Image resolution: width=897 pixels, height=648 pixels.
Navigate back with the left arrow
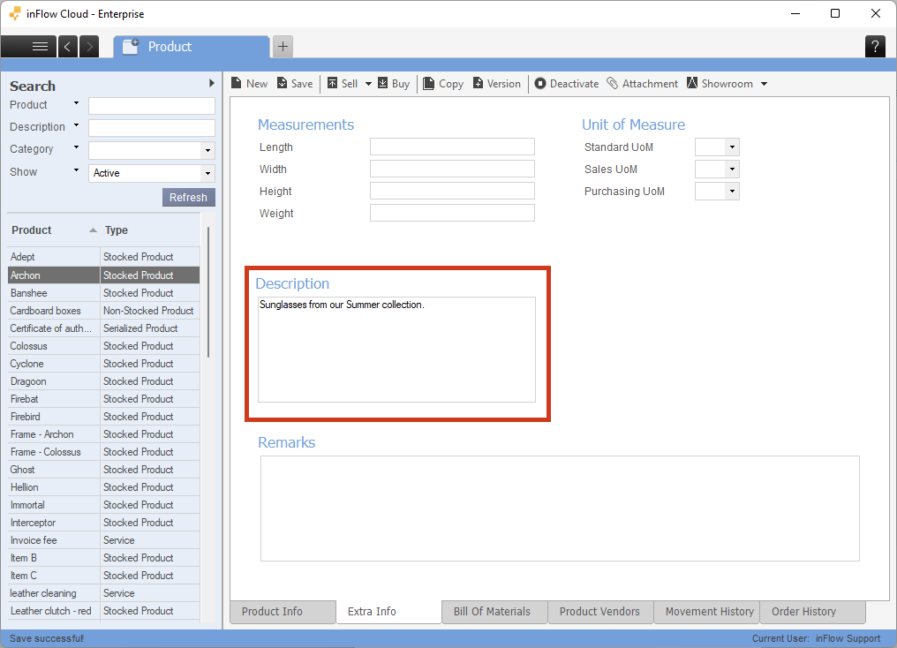[x=68, y=47]
